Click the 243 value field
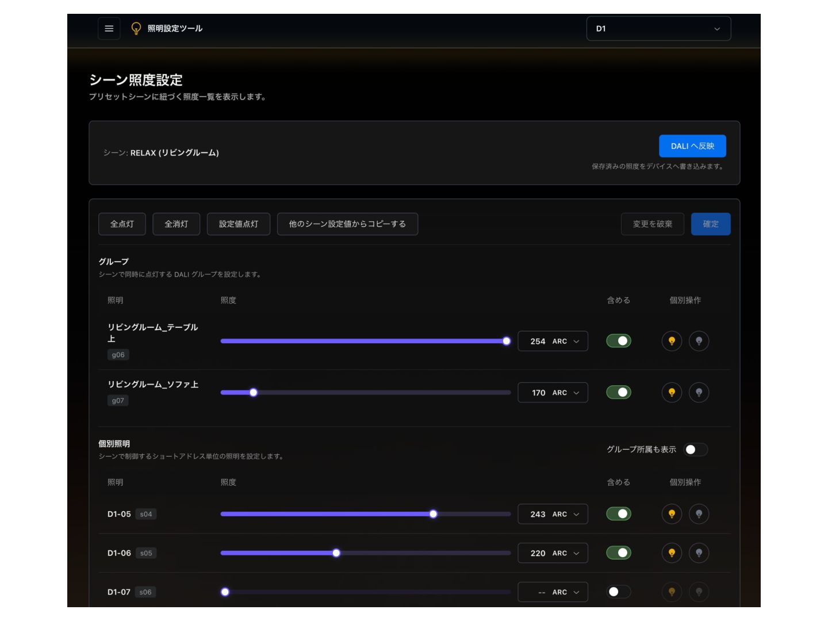Screen dimensions: 828x621 click(538, 514)
